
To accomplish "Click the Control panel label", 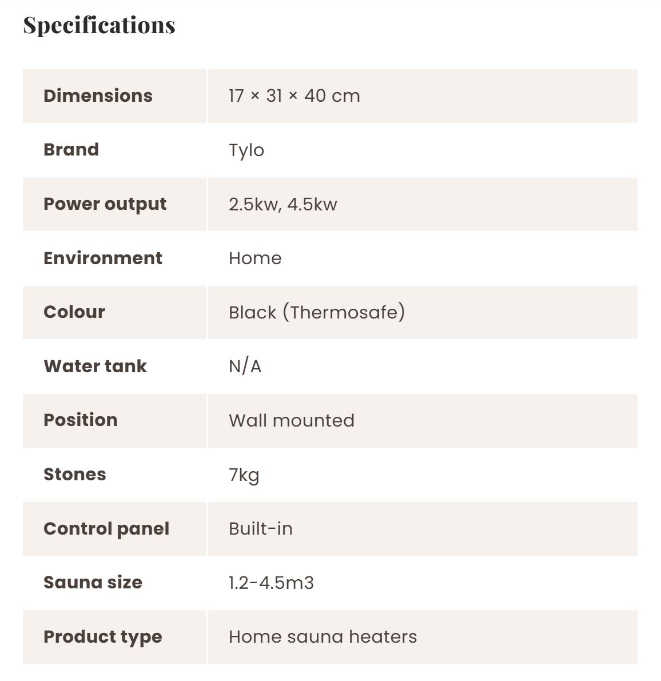I will click(106, 528).
